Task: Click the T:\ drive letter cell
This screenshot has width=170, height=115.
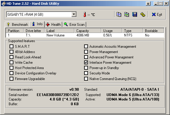Action: pyautogui.click(x=28, y=35)
